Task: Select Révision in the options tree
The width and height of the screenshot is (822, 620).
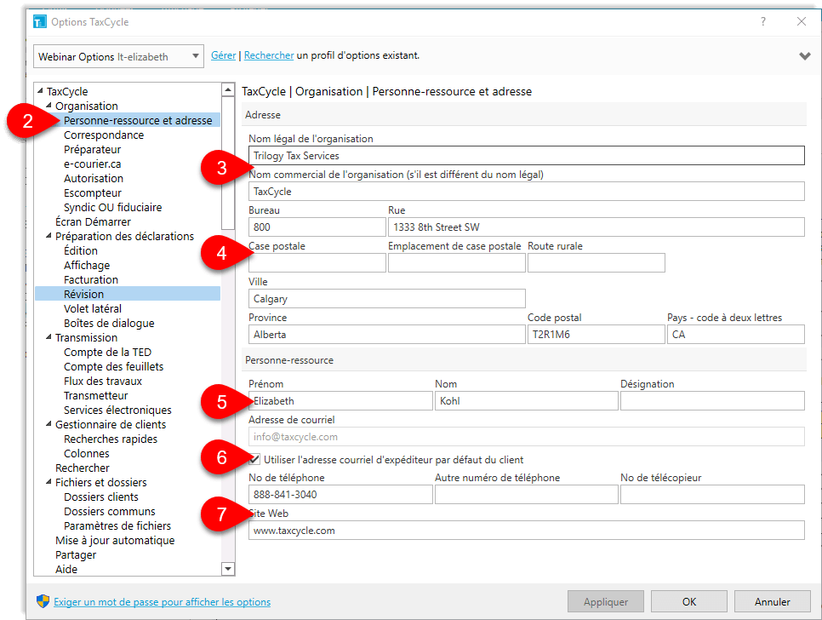Action: 84,295
